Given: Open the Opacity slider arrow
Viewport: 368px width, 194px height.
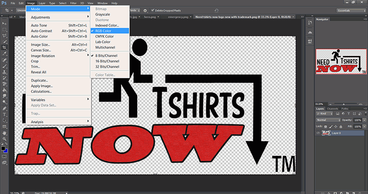Looking at the screenshot, I should (x=364, y=120).
